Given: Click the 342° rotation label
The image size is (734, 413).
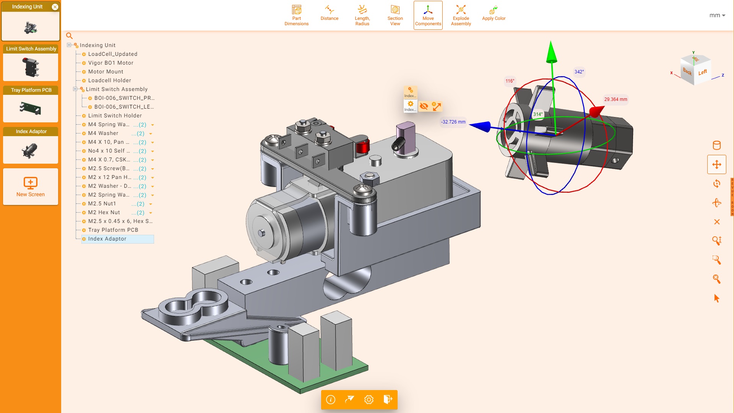Looking at the screenshot, I should pyautogui.click(x=579, y=72).
